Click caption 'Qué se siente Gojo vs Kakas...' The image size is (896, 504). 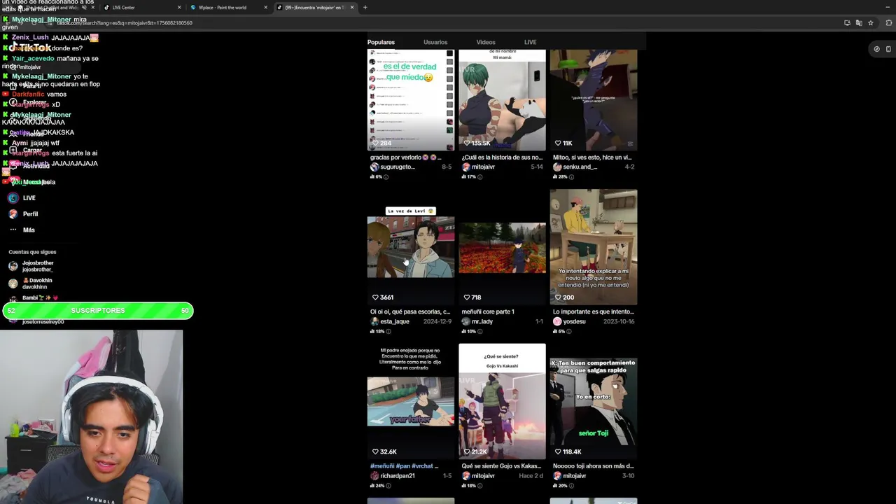click(501, 466)
